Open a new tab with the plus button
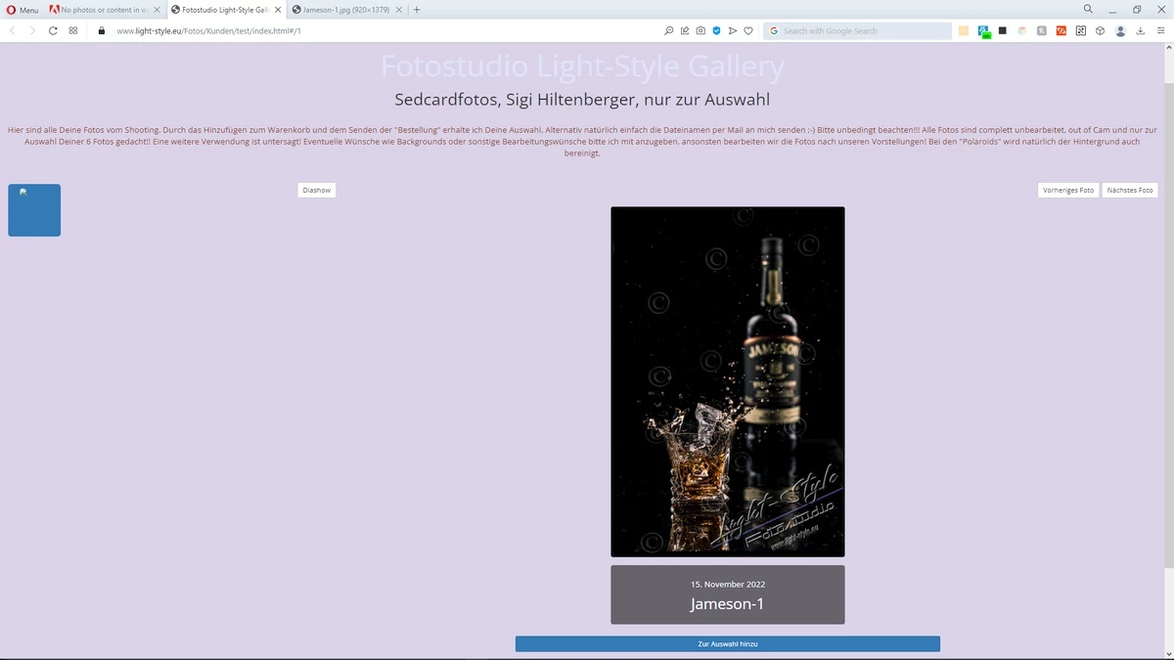1174x660 pixels. point(417,10)
